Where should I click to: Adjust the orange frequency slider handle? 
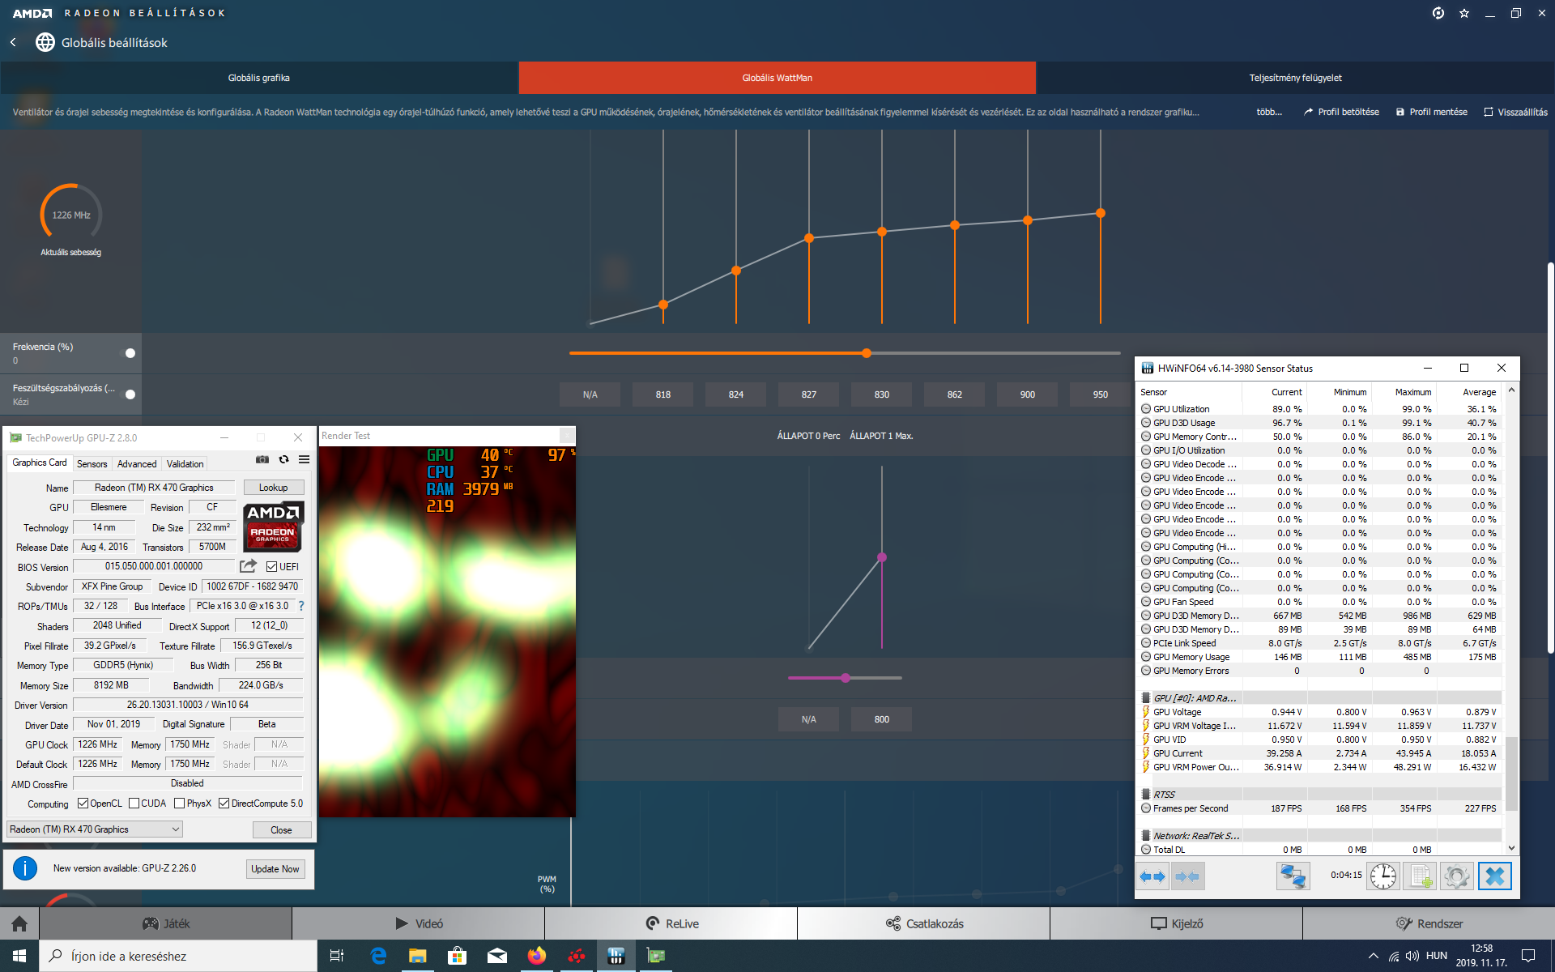867,353
